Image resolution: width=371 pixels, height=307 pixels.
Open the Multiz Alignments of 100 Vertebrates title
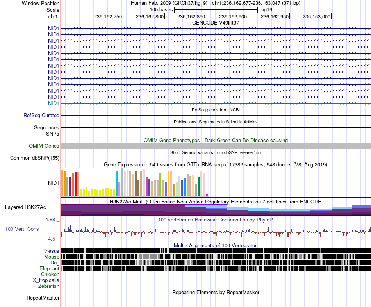pyautogui.click(x=216, y=245)
